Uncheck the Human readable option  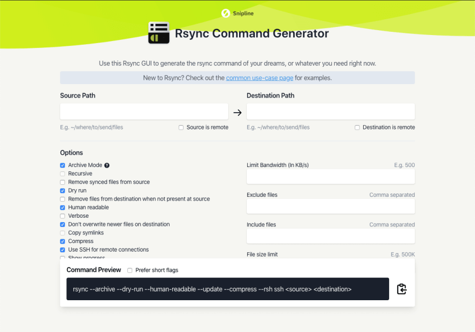(63, 207)
